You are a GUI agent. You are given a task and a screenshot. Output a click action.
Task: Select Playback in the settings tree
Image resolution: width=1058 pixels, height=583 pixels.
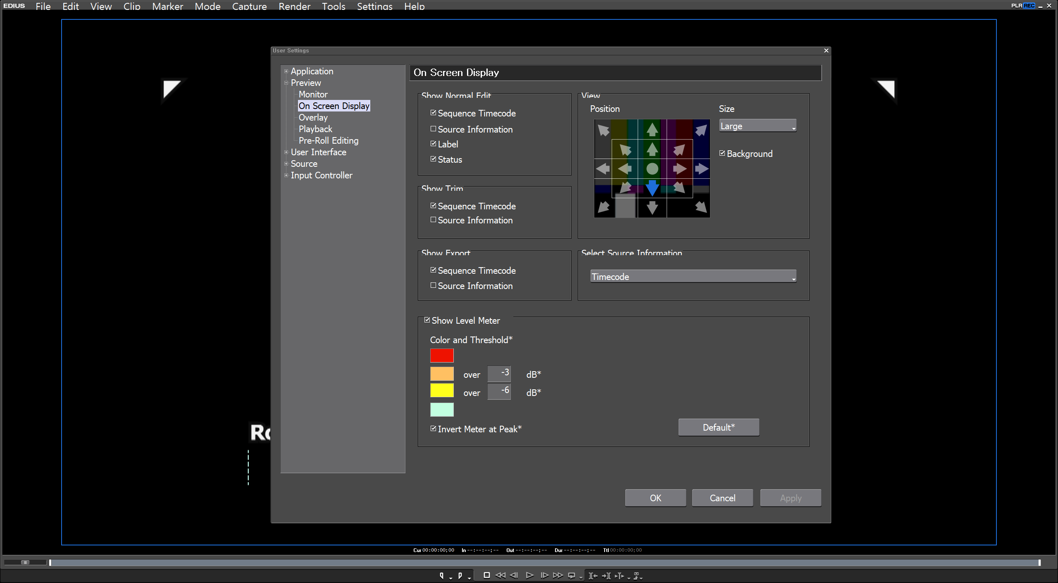(315, 129)
